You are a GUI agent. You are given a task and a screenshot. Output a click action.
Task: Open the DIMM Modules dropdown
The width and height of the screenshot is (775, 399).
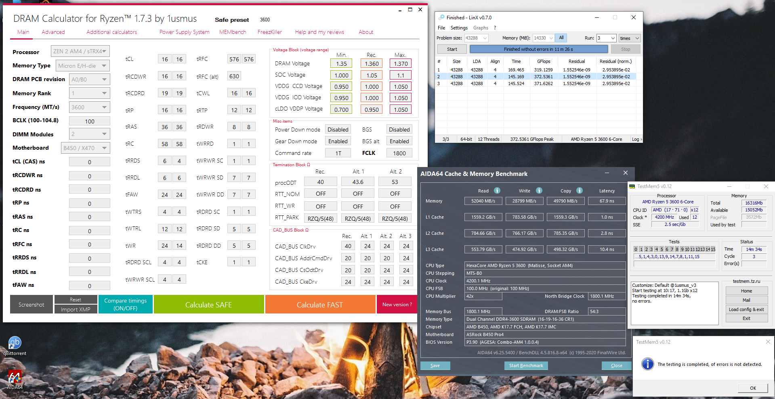(89, 134)
